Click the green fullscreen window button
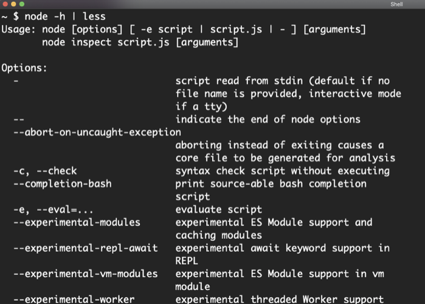This screenshot has width=425, height=304. (x=22, y=4)
